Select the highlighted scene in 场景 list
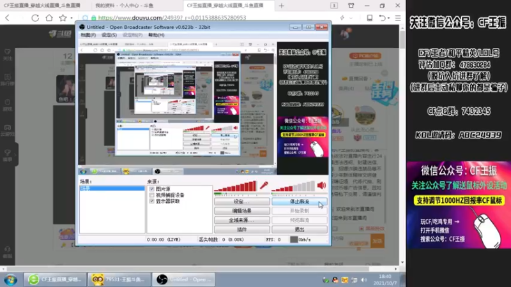Image resolution: width=511 pixels, height=287 pixels. (x=112, y=188)
